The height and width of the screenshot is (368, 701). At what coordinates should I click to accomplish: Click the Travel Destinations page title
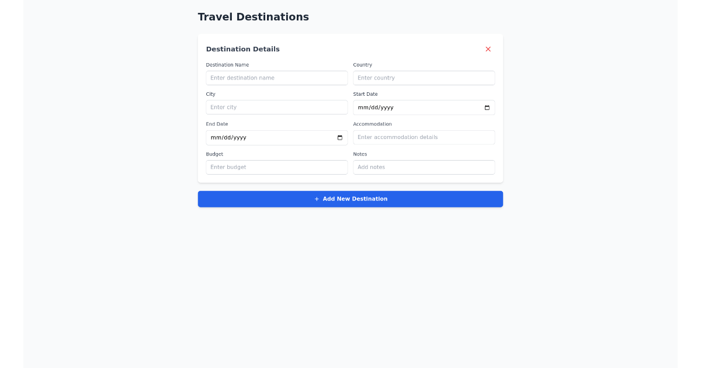[x=253, y=17]
